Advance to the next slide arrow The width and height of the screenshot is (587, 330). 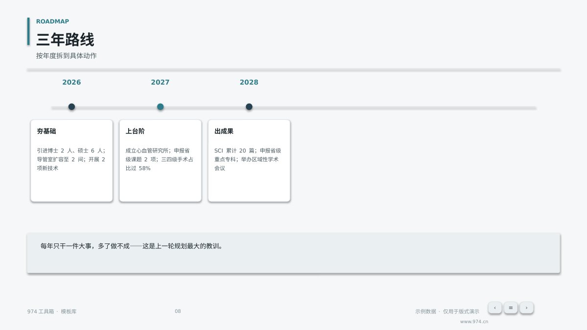point(526,308)
